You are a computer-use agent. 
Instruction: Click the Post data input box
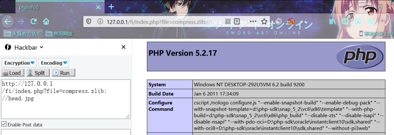66,132
